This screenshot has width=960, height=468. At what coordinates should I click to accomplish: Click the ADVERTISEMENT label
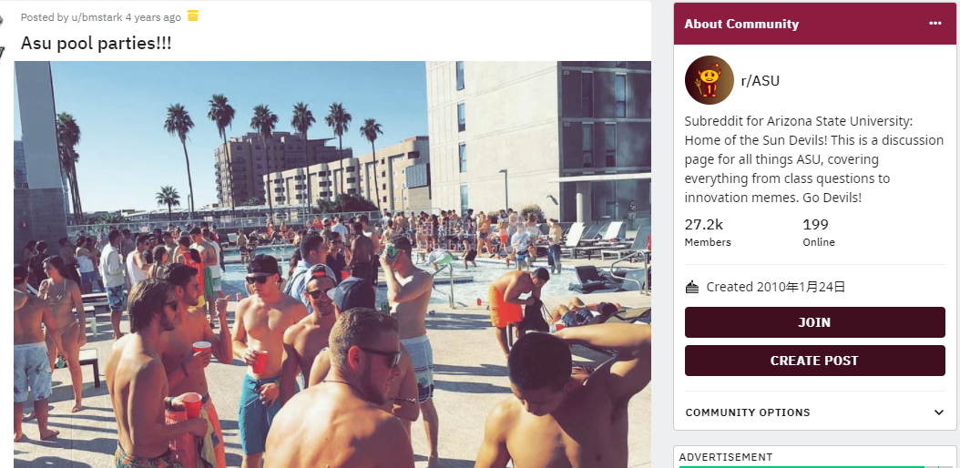point(726,457)
